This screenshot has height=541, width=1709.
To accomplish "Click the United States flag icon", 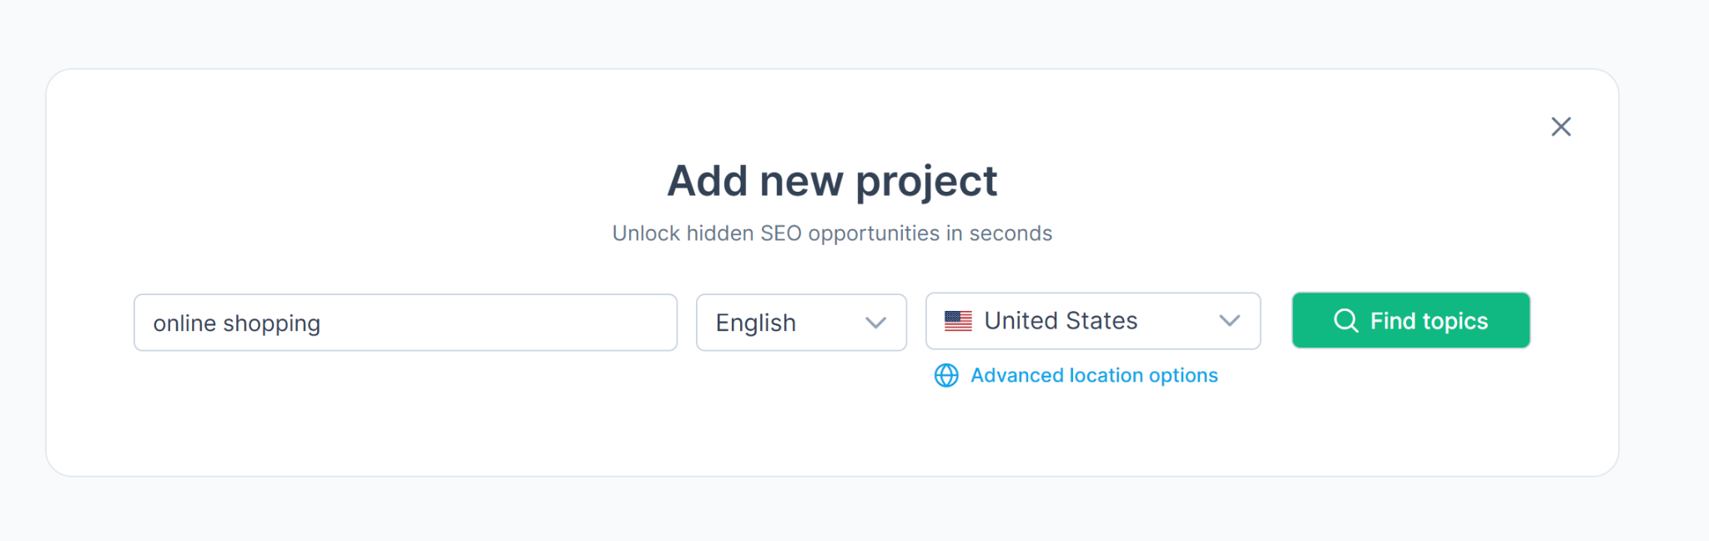I will coord(958,321).
